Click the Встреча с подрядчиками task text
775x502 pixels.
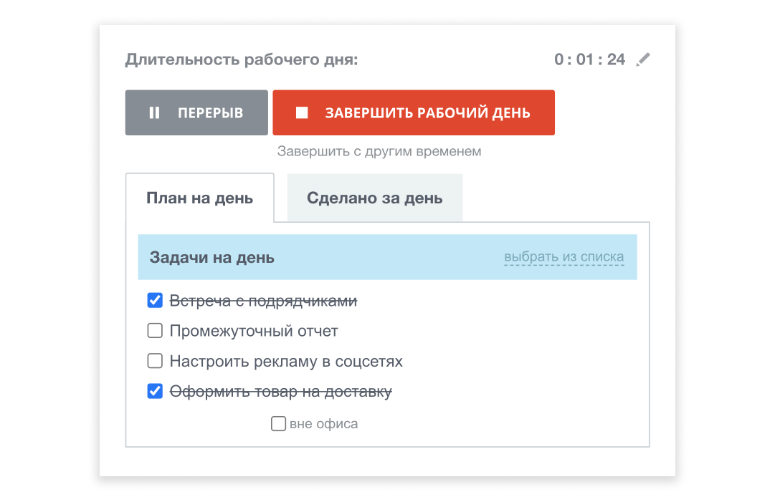(263, 301)
